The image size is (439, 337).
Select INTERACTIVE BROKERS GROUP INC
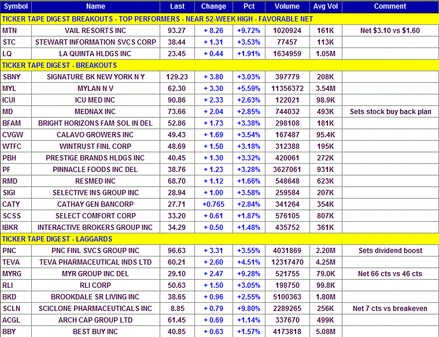click(x=95, y=227)
